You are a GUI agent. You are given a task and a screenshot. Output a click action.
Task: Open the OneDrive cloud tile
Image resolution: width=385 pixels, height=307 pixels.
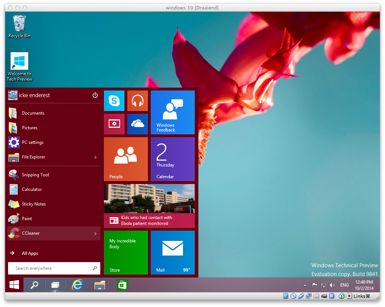[x=138, y=124]
